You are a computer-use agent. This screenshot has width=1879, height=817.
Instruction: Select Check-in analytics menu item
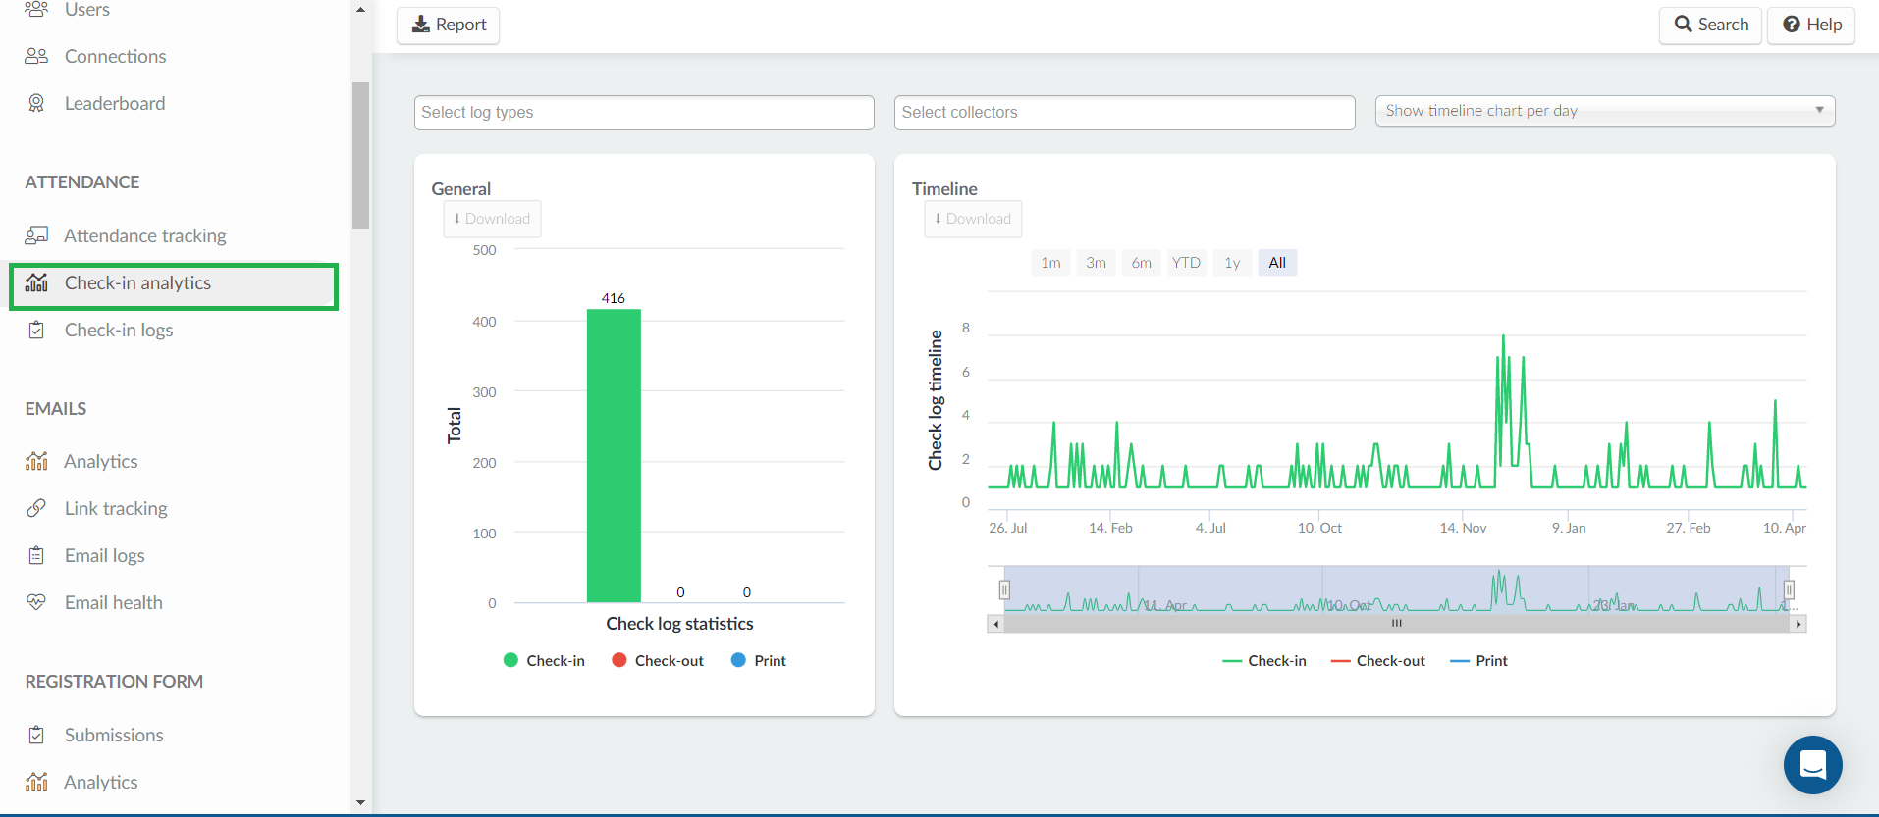point(174,286)
